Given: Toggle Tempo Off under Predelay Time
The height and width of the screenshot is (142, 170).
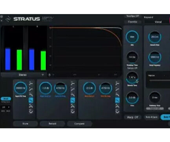Looking at the screenshot, I should tap(132, 68).
